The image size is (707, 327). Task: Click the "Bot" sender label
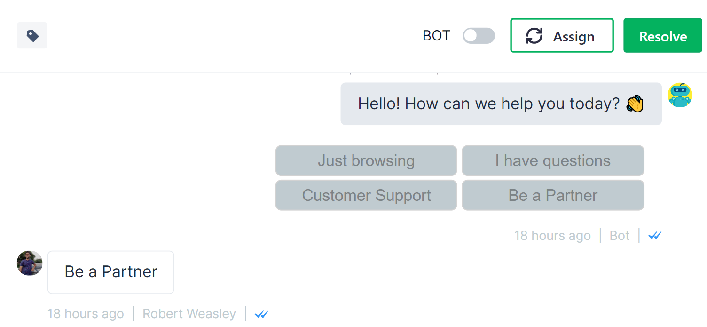619,235
